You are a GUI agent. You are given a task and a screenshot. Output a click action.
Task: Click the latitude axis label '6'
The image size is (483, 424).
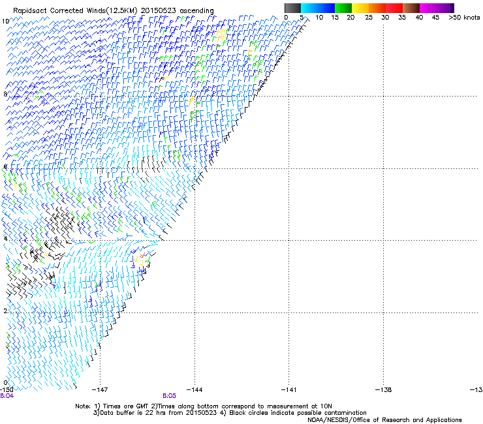[x=5, y=166]
